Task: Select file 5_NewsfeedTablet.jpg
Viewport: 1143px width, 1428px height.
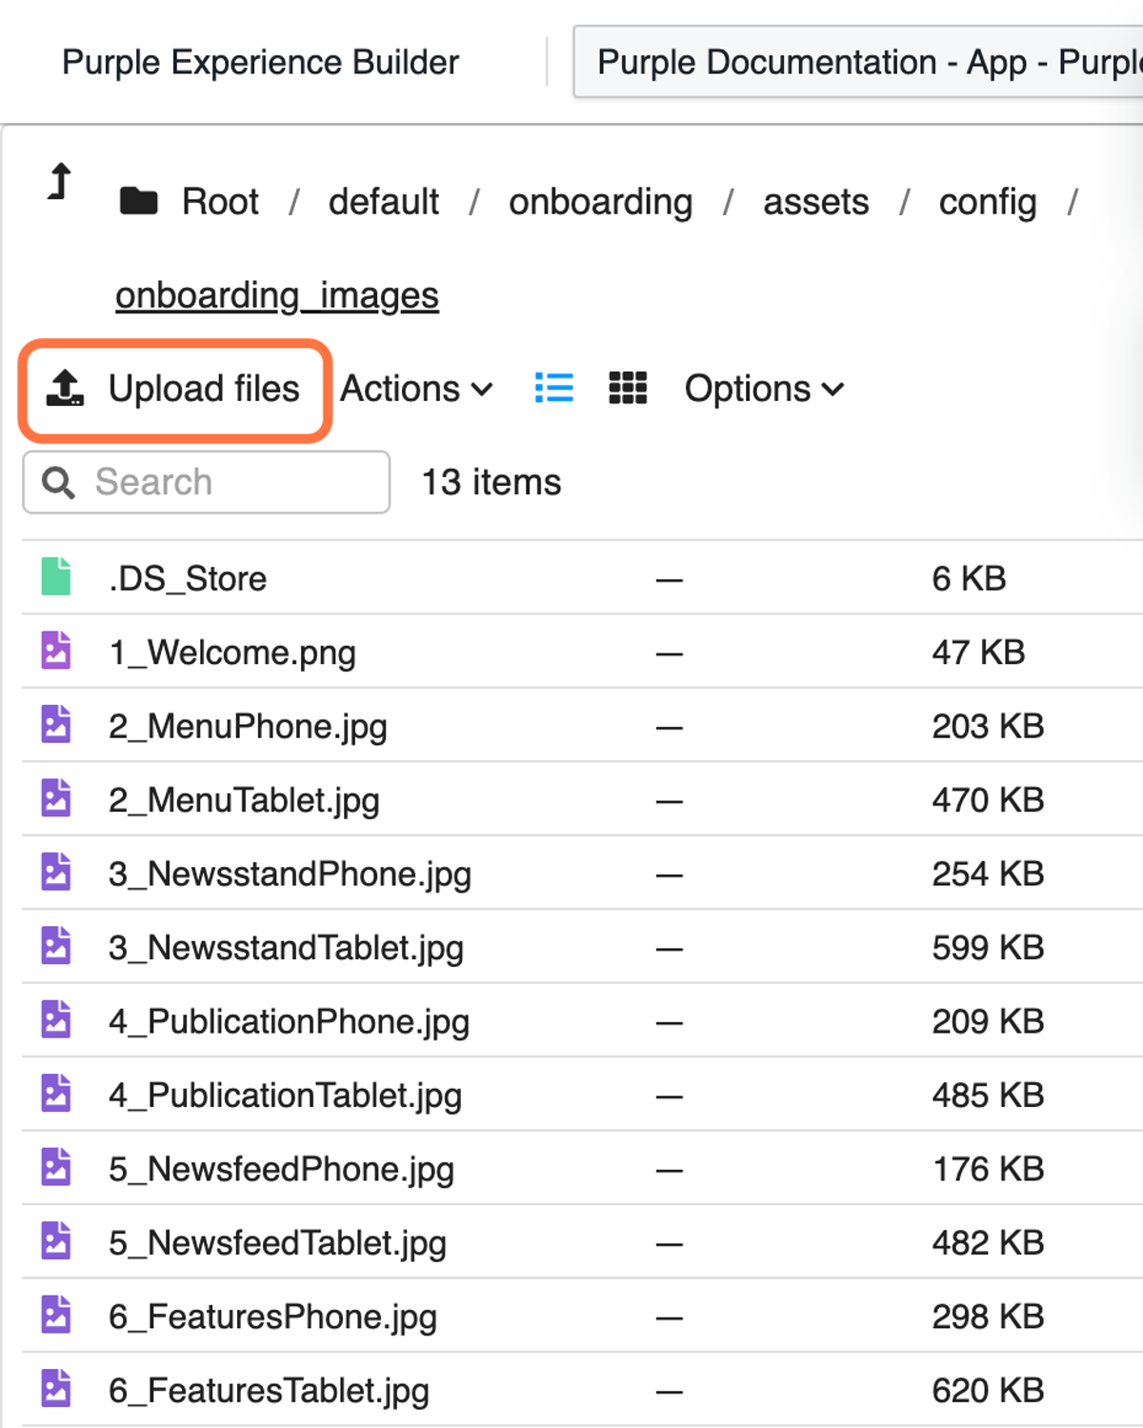Action: (x=277, y=1243)
